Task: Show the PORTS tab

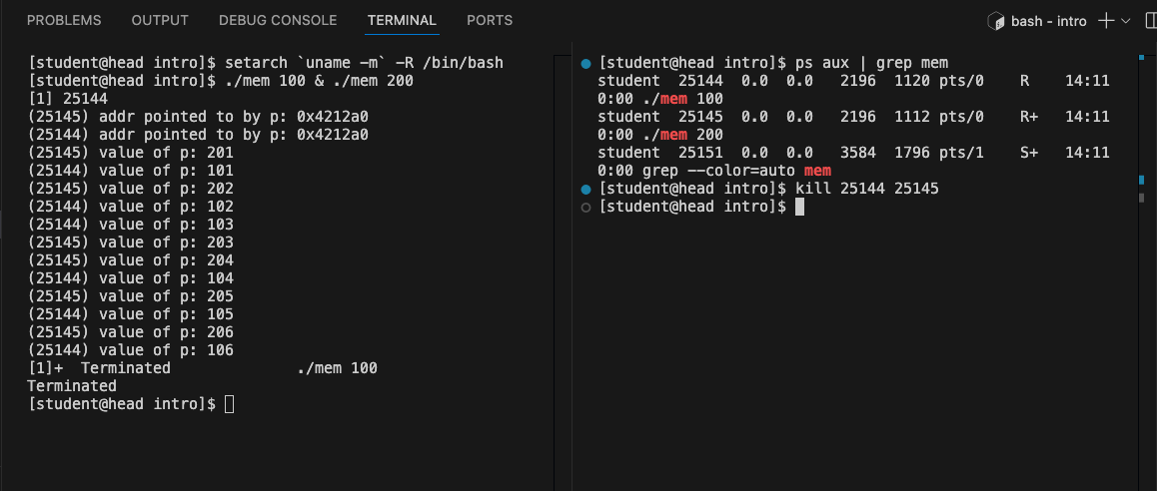Action: (490, 20)
